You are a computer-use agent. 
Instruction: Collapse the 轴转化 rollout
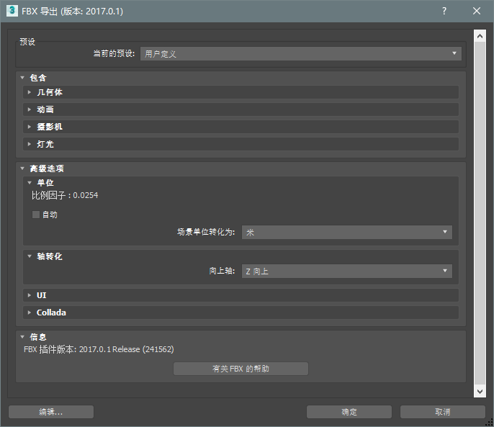tap(30, 256)
